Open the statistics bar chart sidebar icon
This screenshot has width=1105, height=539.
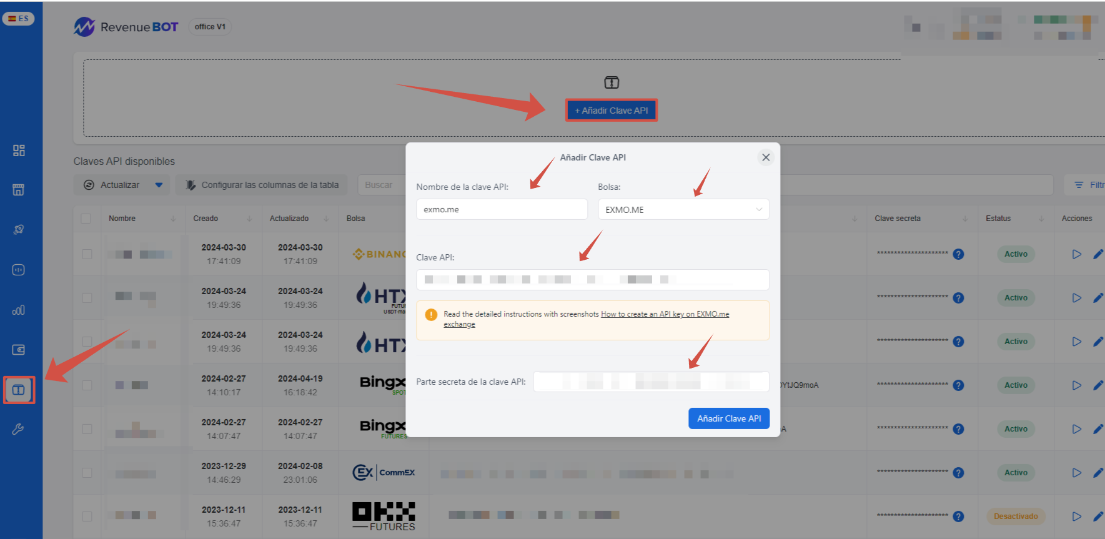19,310
